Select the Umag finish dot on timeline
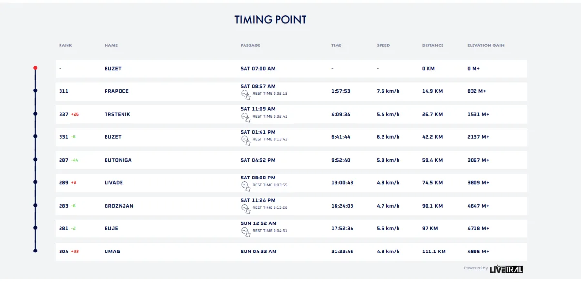 click(x=35, y=251)
